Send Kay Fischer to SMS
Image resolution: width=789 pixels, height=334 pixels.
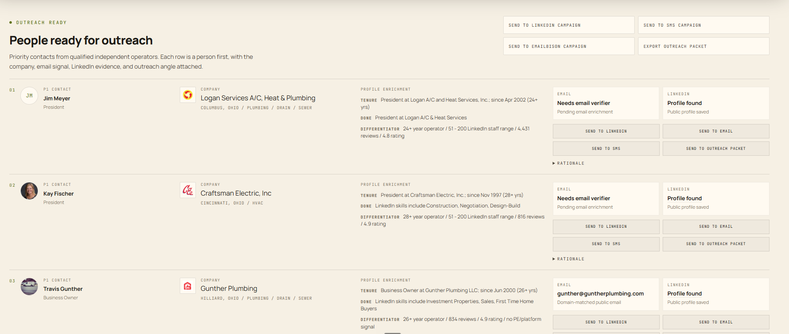[x=606, y=244]
